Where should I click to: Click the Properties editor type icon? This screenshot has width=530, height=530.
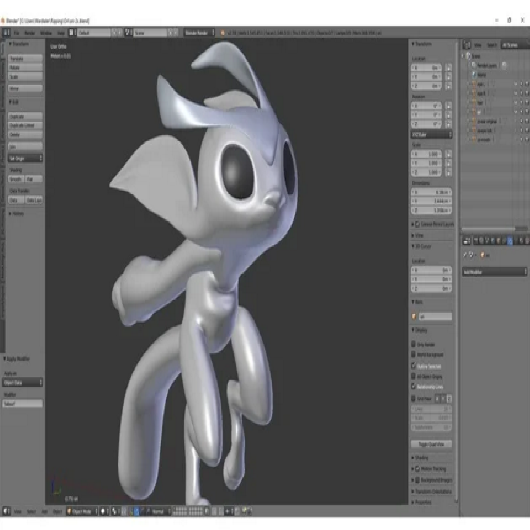[x=467, y=240]
